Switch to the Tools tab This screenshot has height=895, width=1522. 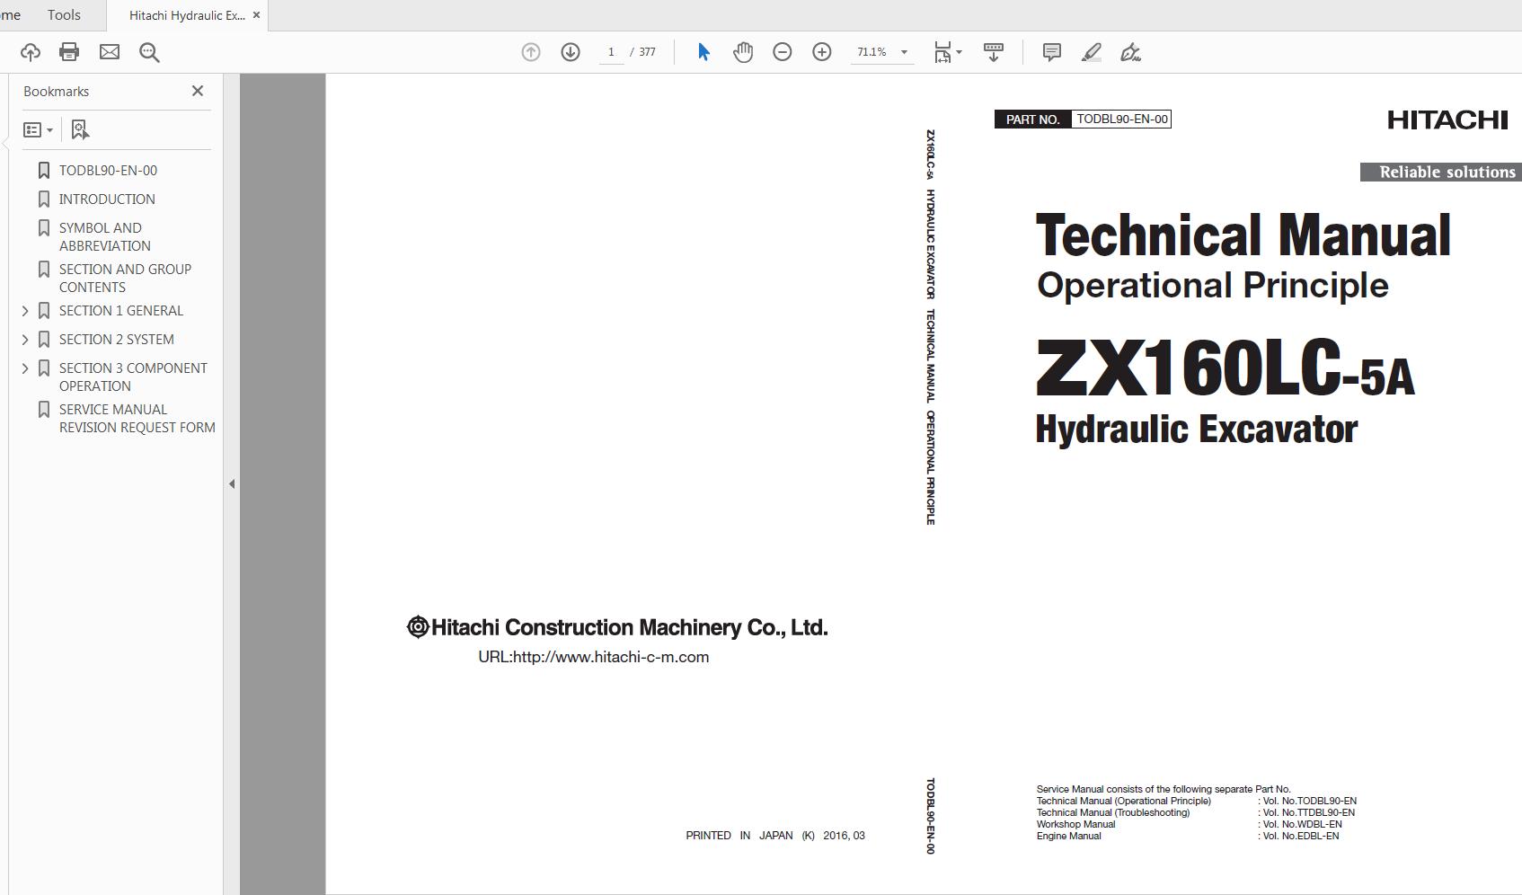pyautogui.click(x=63, y=14)
